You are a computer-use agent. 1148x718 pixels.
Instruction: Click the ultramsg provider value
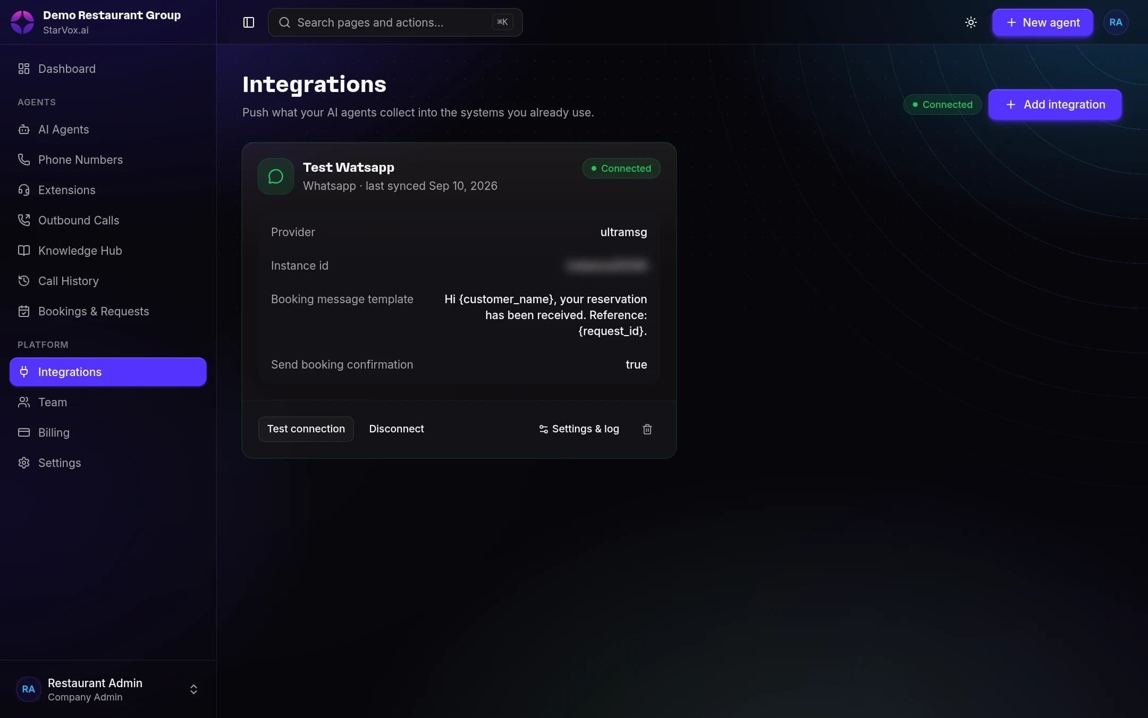[x=623, y=232]
